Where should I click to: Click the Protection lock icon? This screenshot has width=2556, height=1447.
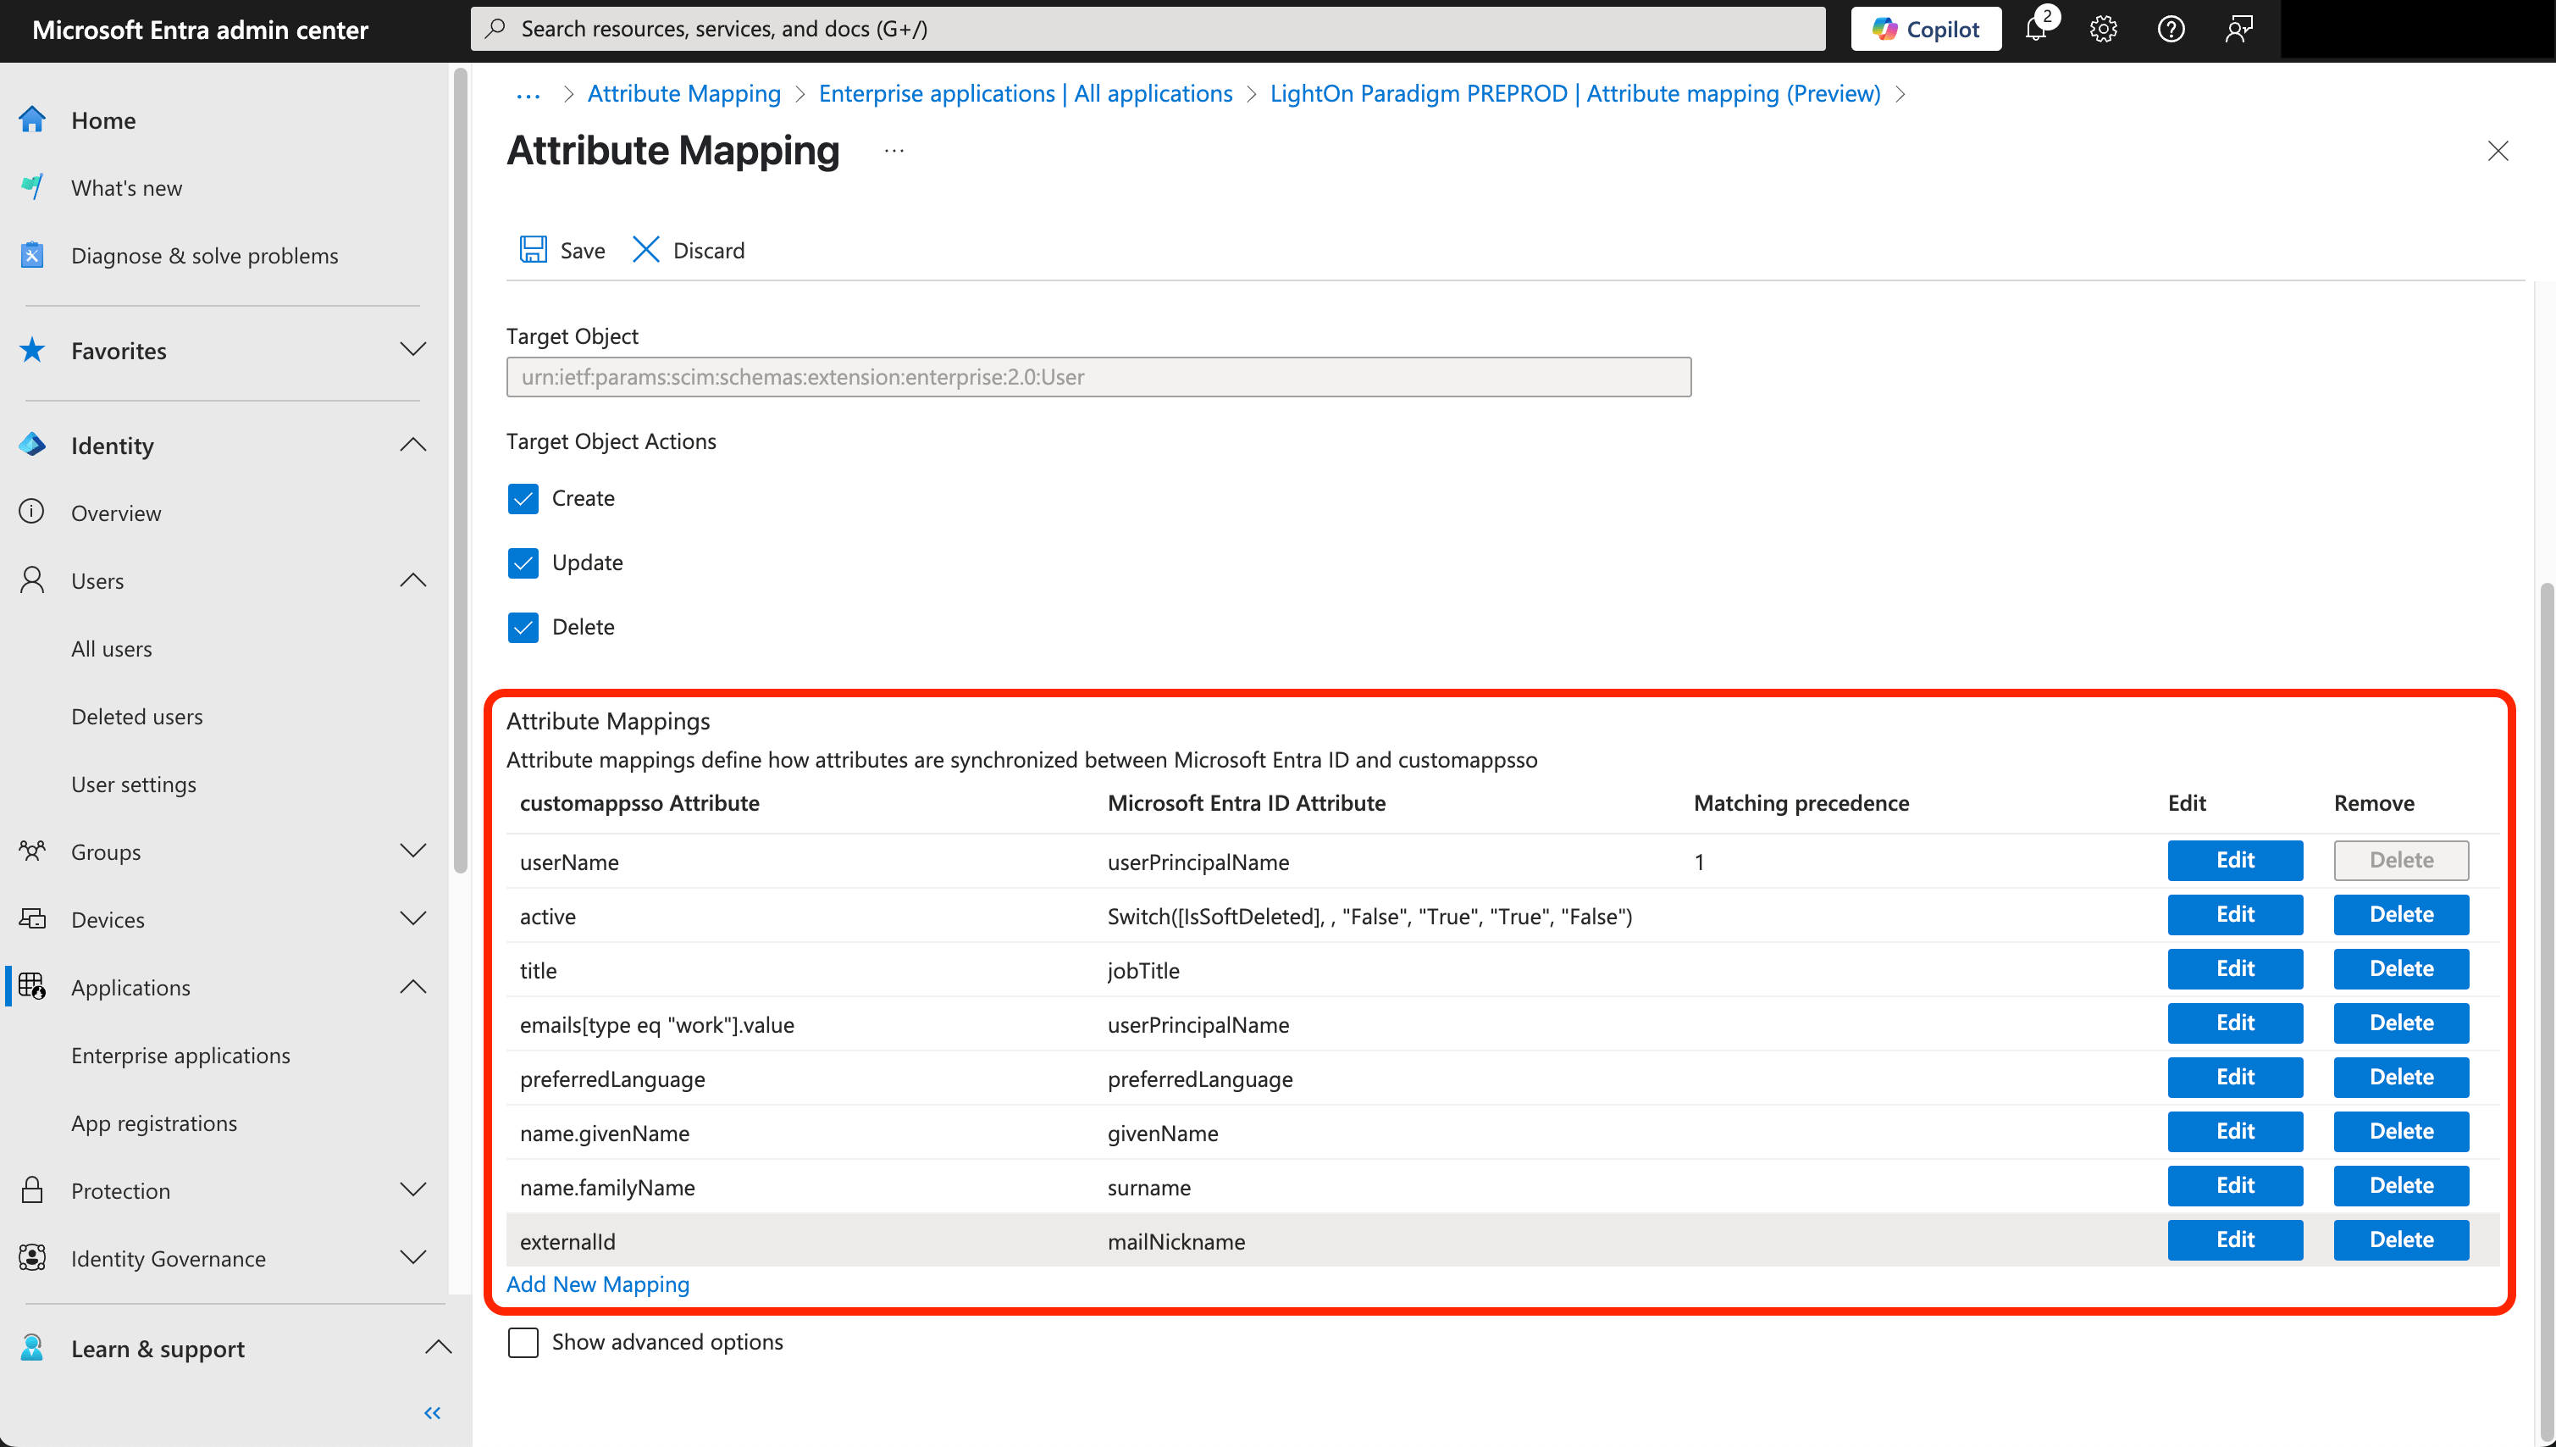point(32,1189)
